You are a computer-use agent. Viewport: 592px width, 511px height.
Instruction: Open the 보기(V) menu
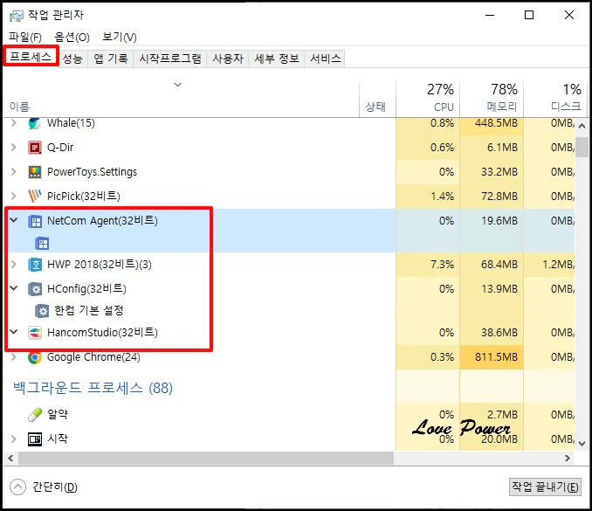tap(120, 37)
